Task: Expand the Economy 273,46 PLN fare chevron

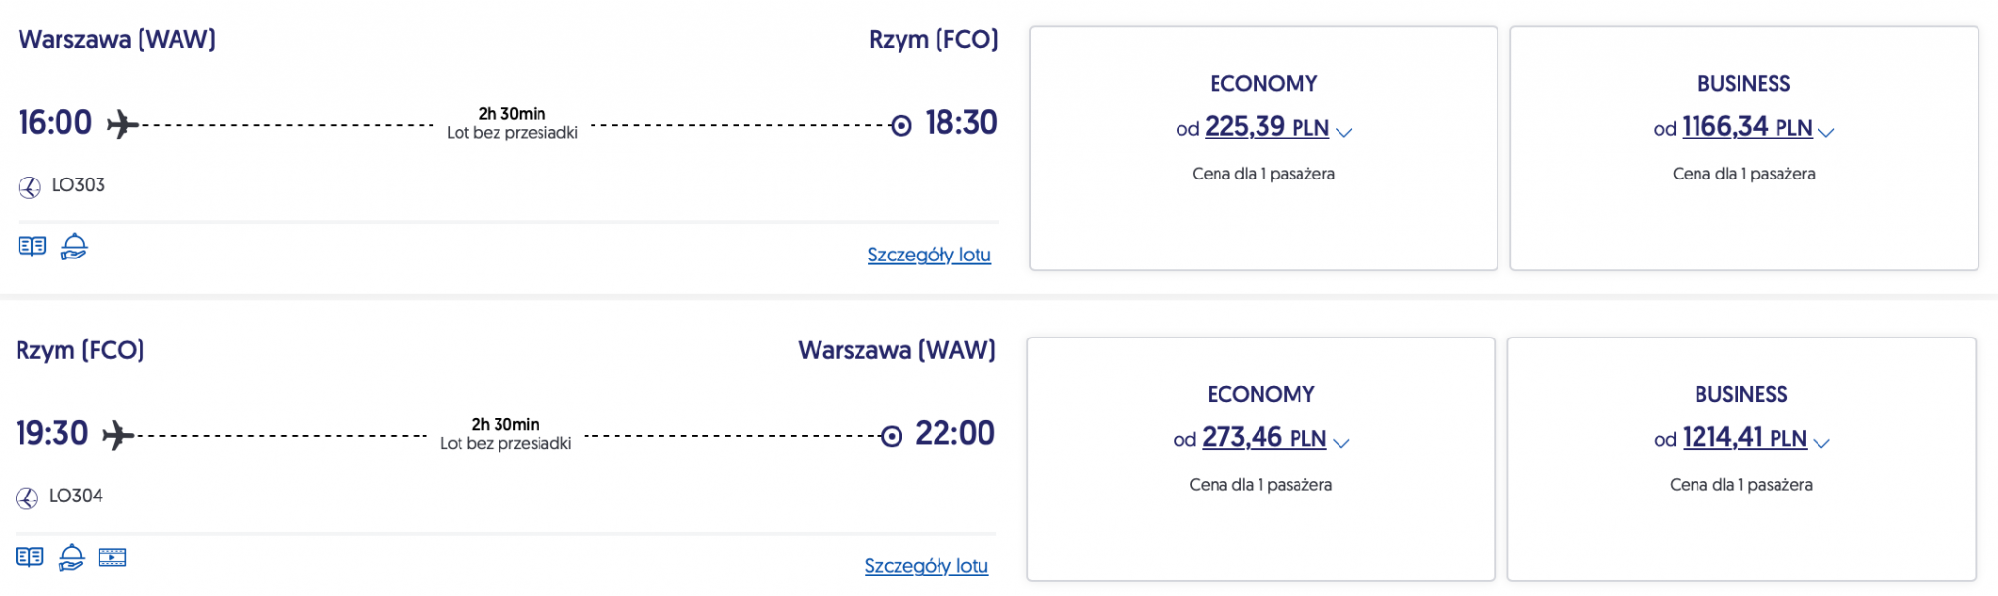Action: pos(1341,443)
